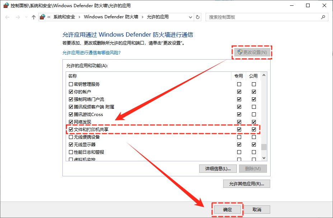This screenshot has width=333, height=218.
Task: Refresh the address bar location
Action: click(x=198, y=17)
